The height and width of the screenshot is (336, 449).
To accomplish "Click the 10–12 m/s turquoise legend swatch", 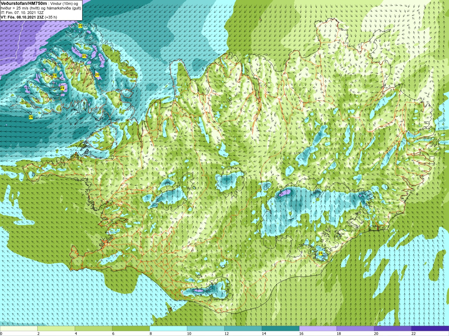I will tap(206, 329).
